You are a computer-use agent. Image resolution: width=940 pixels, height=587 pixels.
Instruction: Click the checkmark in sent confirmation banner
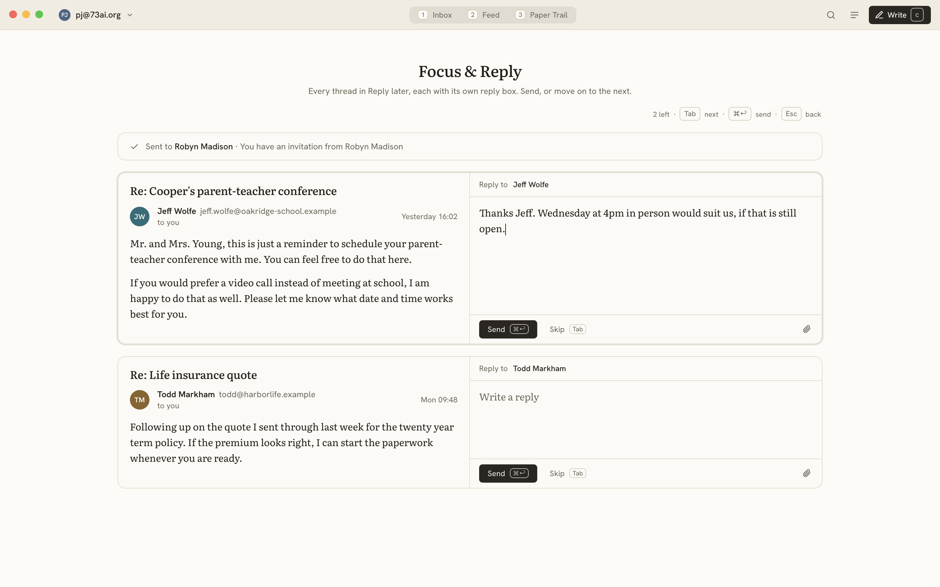(134, 147)
